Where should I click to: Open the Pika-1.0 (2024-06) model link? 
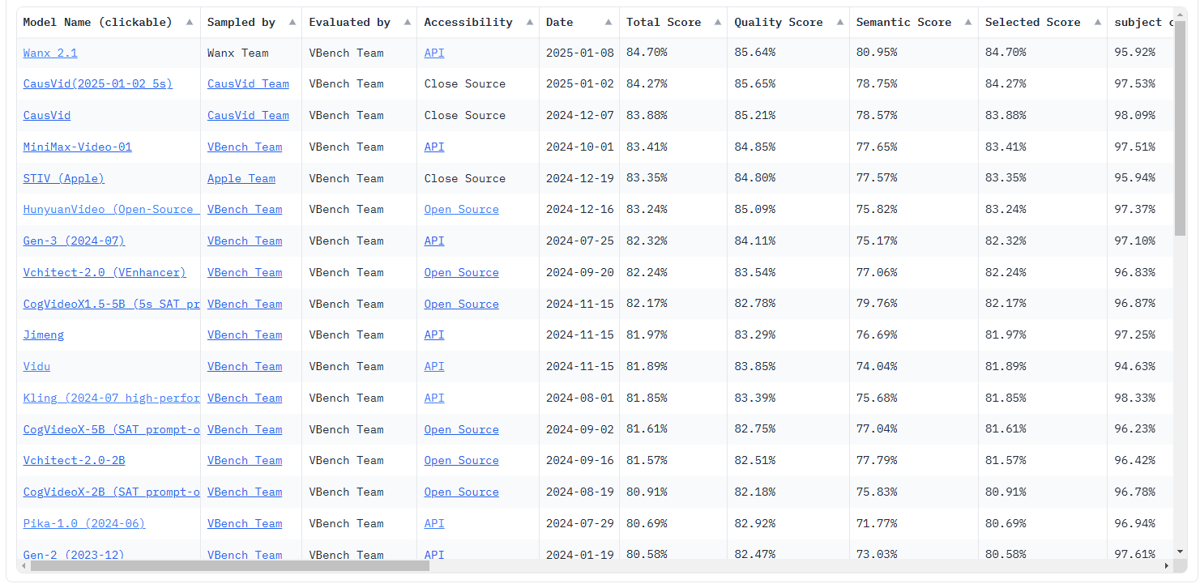click(x=84, y=523)
